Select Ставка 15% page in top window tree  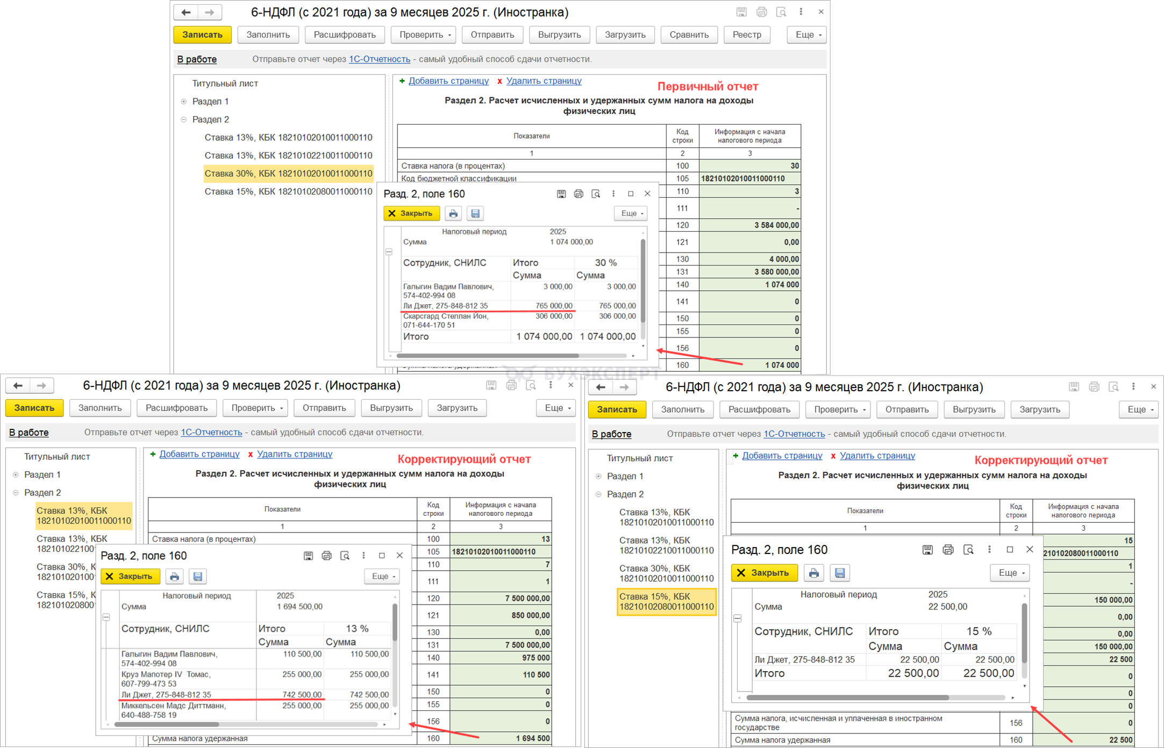click(x=288, y=191)
